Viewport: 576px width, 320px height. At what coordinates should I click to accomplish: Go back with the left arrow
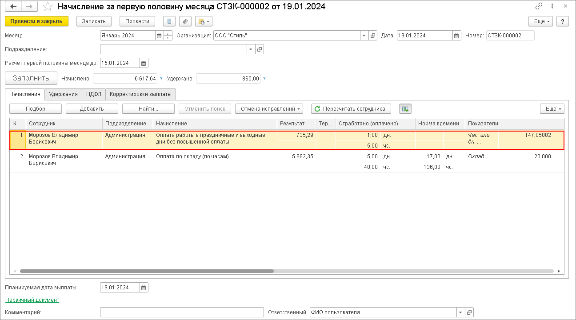pos(13,6)
